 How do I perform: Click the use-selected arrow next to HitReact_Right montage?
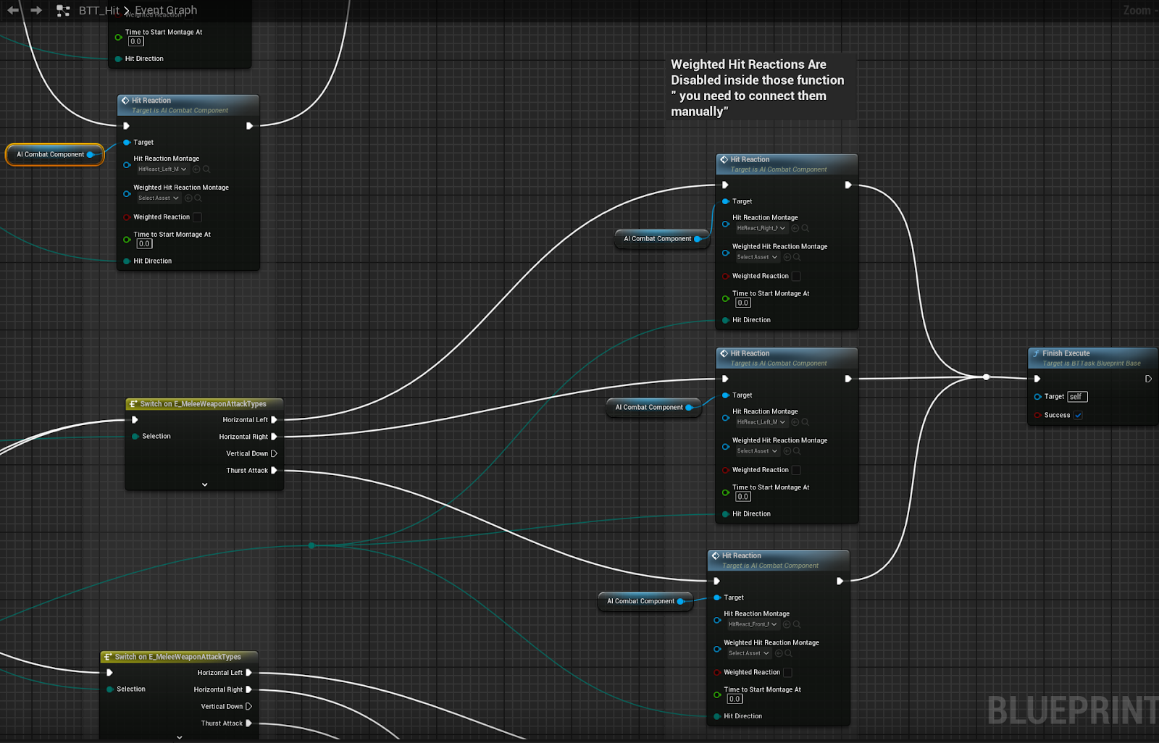[795, 228]
